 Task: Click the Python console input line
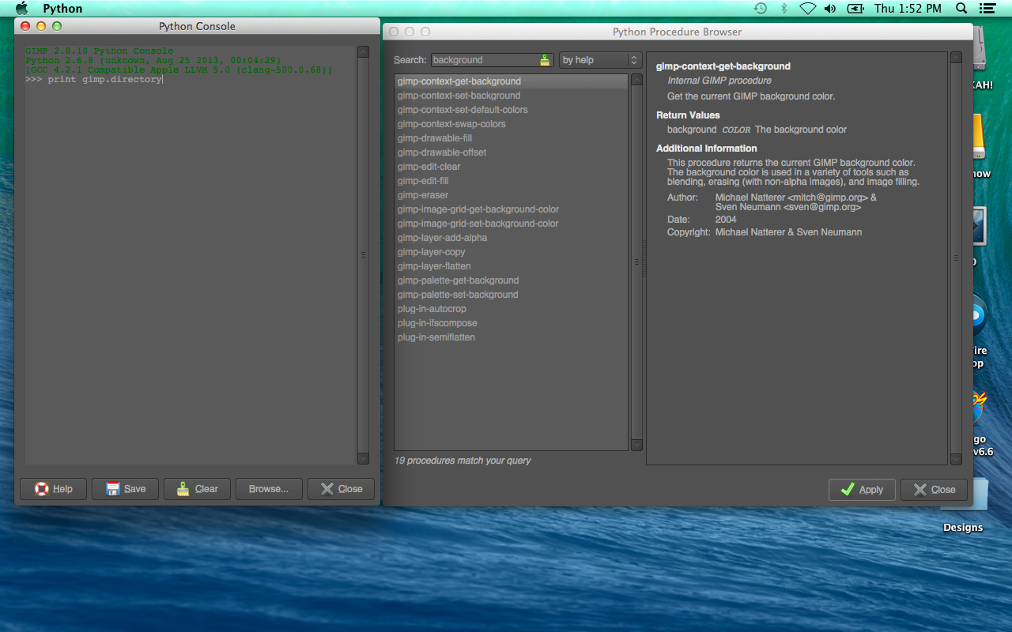pos(190,80)
